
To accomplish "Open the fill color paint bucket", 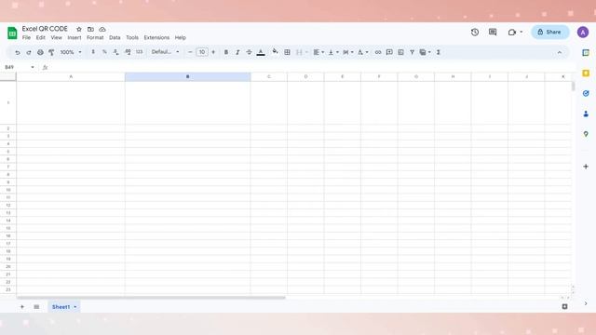I will (x=275, y=52).
